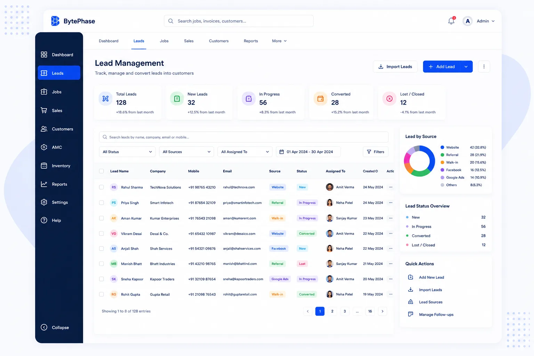Click the Add Lead button
The height and width of the screenshot is (356, 534).
point(442,66)
